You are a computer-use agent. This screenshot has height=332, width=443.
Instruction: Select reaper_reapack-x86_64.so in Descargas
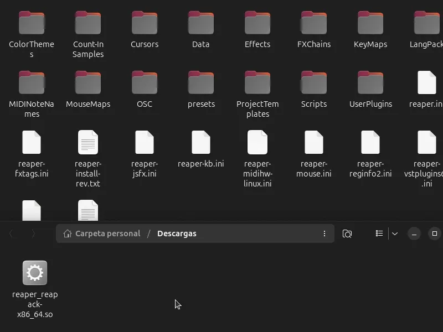click(x=35, y=273)
